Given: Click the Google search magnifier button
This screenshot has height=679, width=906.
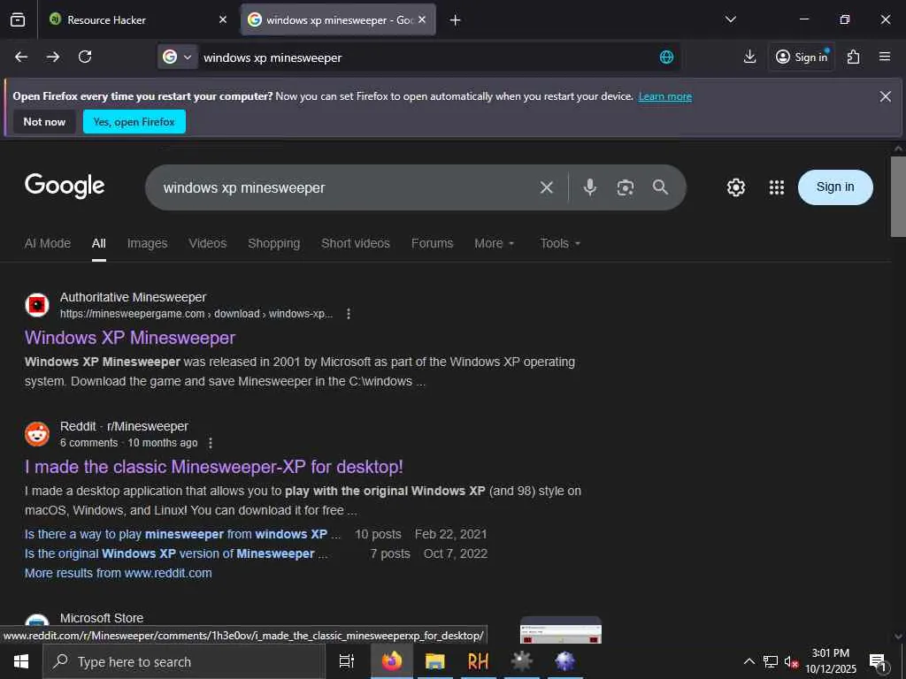Looking at the screenshot, I should pyautogui.click(x=660, y=187).
